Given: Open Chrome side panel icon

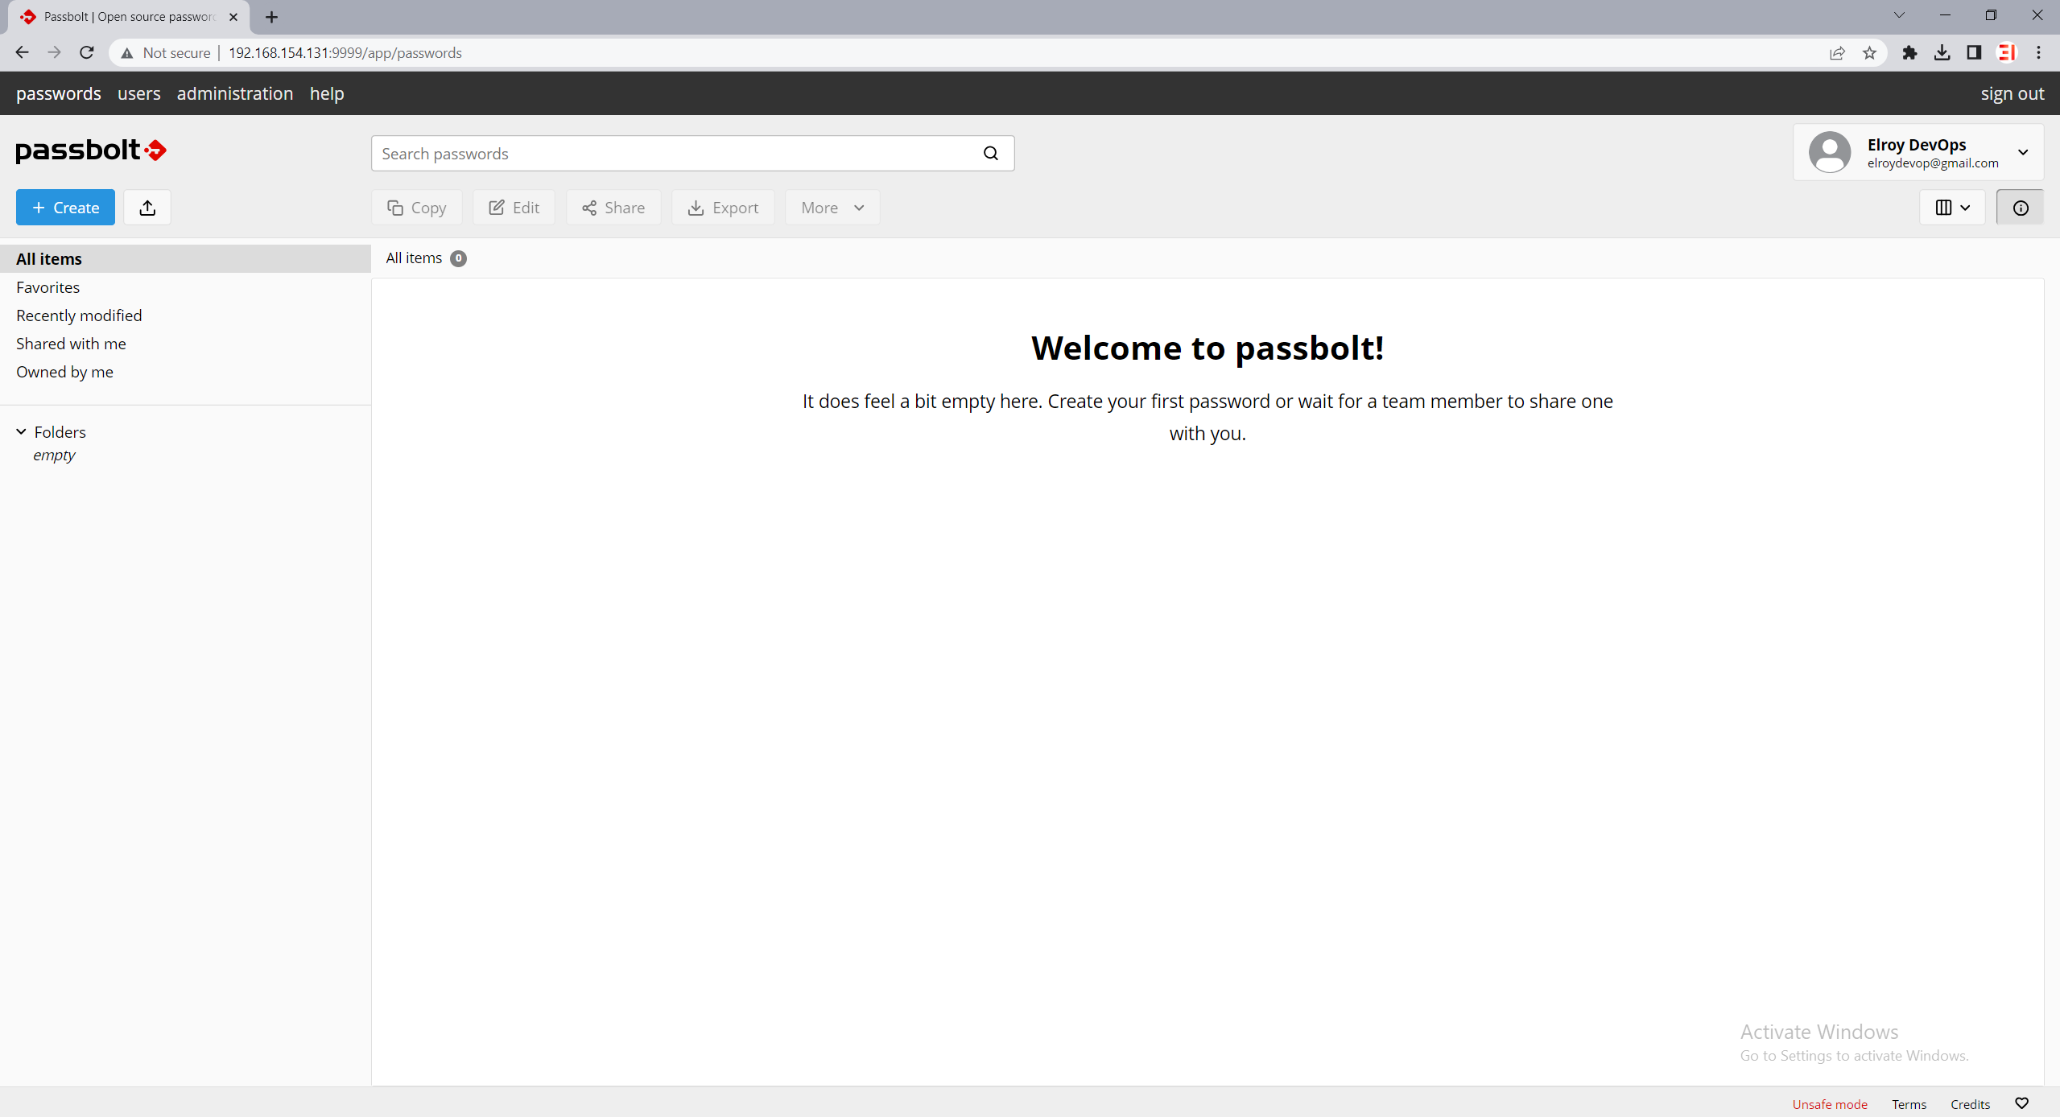Looking at the screenshot, I should click(1974, 53).
